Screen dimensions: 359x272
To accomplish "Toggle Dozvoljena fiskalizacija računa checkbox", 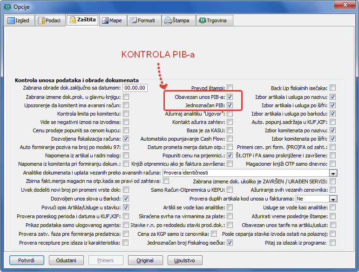I will (126, 139).
